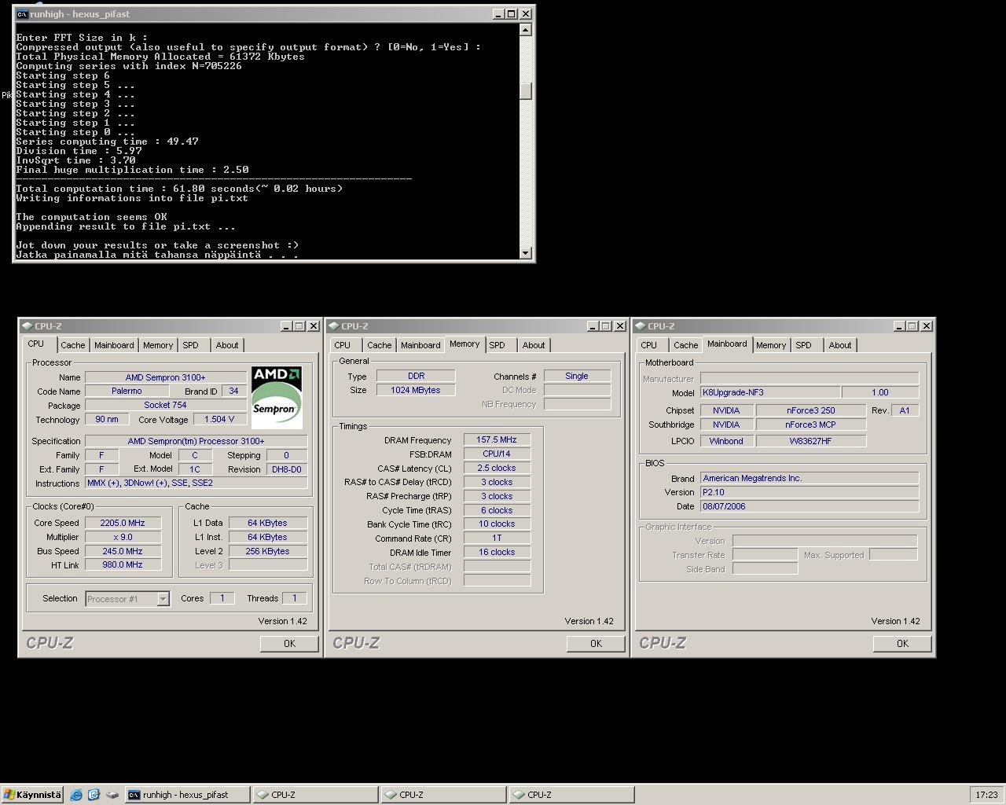
Task: Open SPD tab in Mainboard window
Action: pos(804,345)
